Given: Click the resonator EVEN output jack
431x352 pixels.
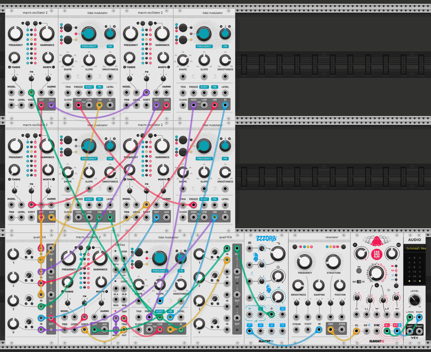Looking at the screenshot, I should coord(342,330).
